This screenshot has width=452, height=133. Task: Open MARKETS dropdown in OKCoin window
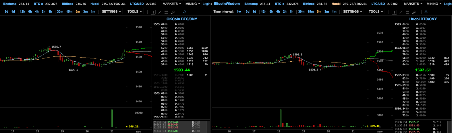172,4
